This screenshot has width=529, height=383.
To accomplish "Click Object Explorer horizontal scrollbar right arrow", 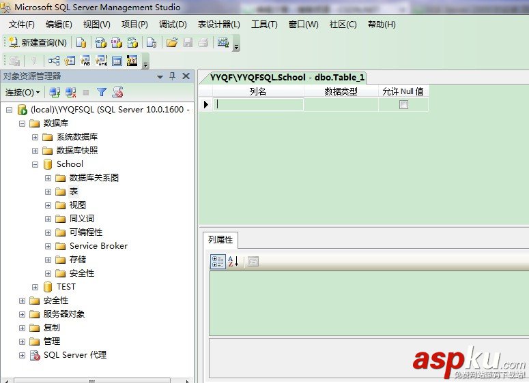I will click(x=187, y=381).
